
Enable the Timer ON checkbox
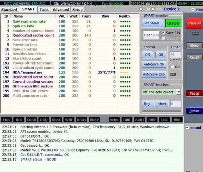172,67
